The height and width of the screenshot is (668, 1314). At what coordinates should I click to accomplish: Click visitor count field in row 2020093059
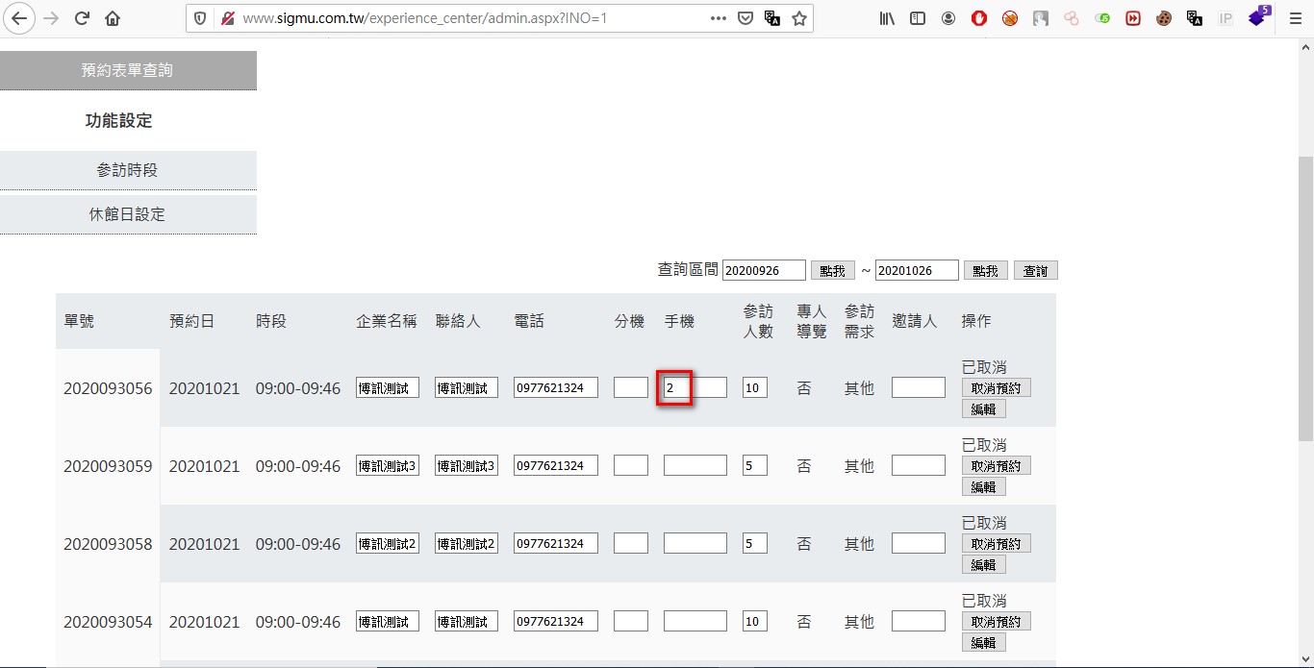point(755,465)
